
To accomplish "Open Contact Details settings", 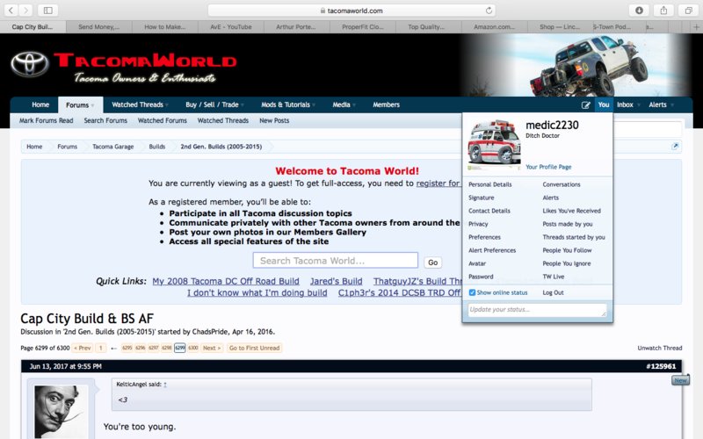I will (489, 211).
